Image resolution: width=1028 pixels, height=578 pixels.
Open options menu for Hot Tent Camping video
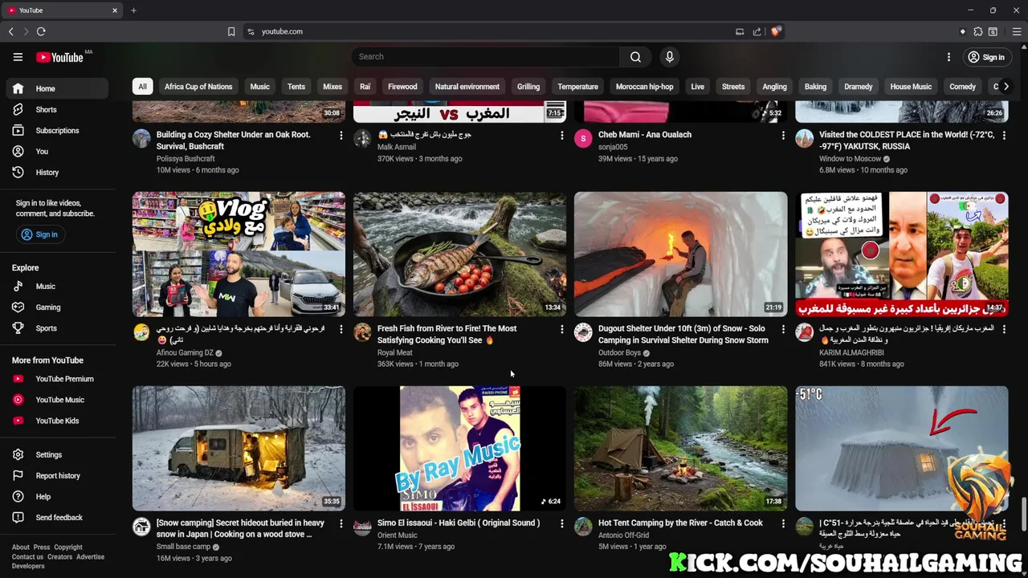pyautogui.click(x=783, y=523)
